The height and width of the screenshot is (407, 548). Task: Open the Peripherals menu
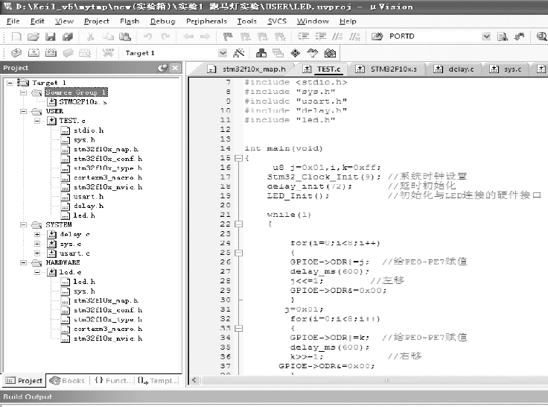[206, 21]
